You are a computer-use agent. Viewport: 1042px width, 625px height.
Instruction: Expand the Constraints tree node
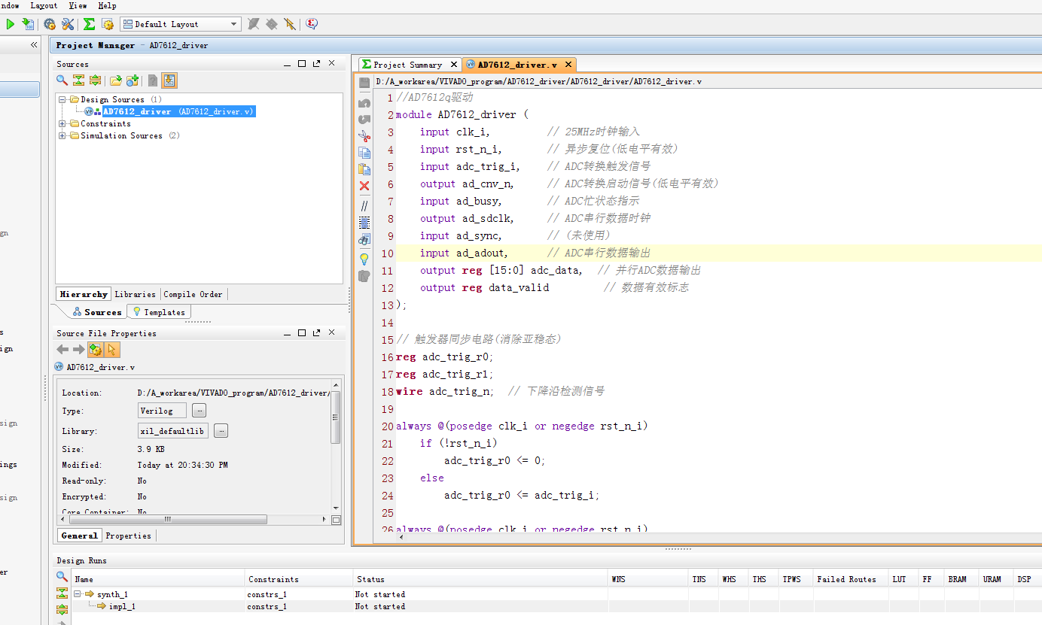point(62,123)
